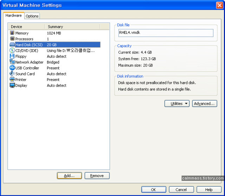Open Advanced hard disk settings
Screen dimensions: 225x196
pyautogui.click(x=205, y=103)
